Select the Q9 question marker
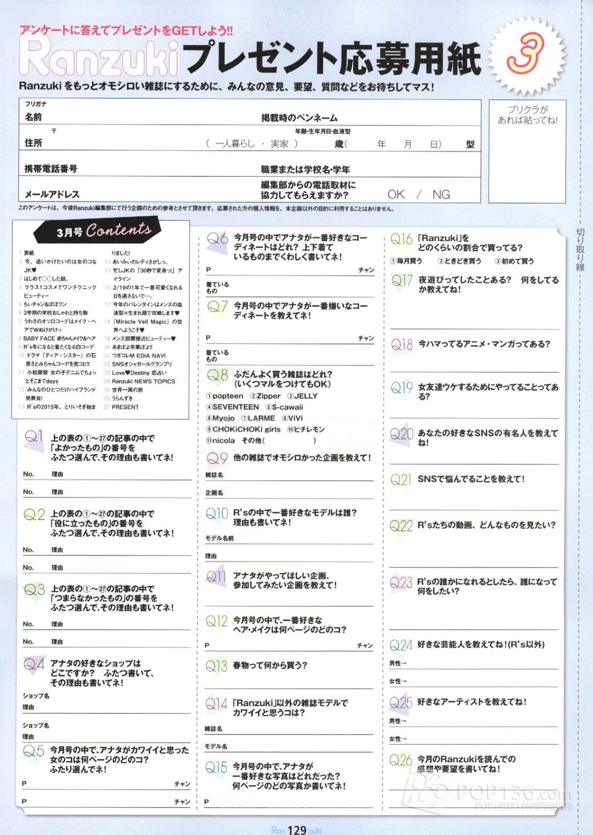593x835 pixels. pos(217,458)
